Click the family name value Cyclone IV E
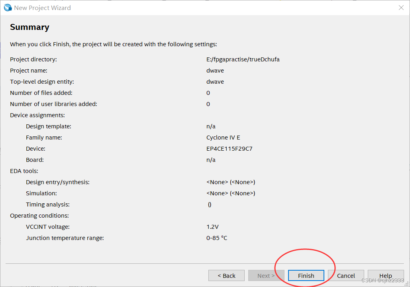Image resolution: width=410 pixels, height=287 pixels. (223, 138)
